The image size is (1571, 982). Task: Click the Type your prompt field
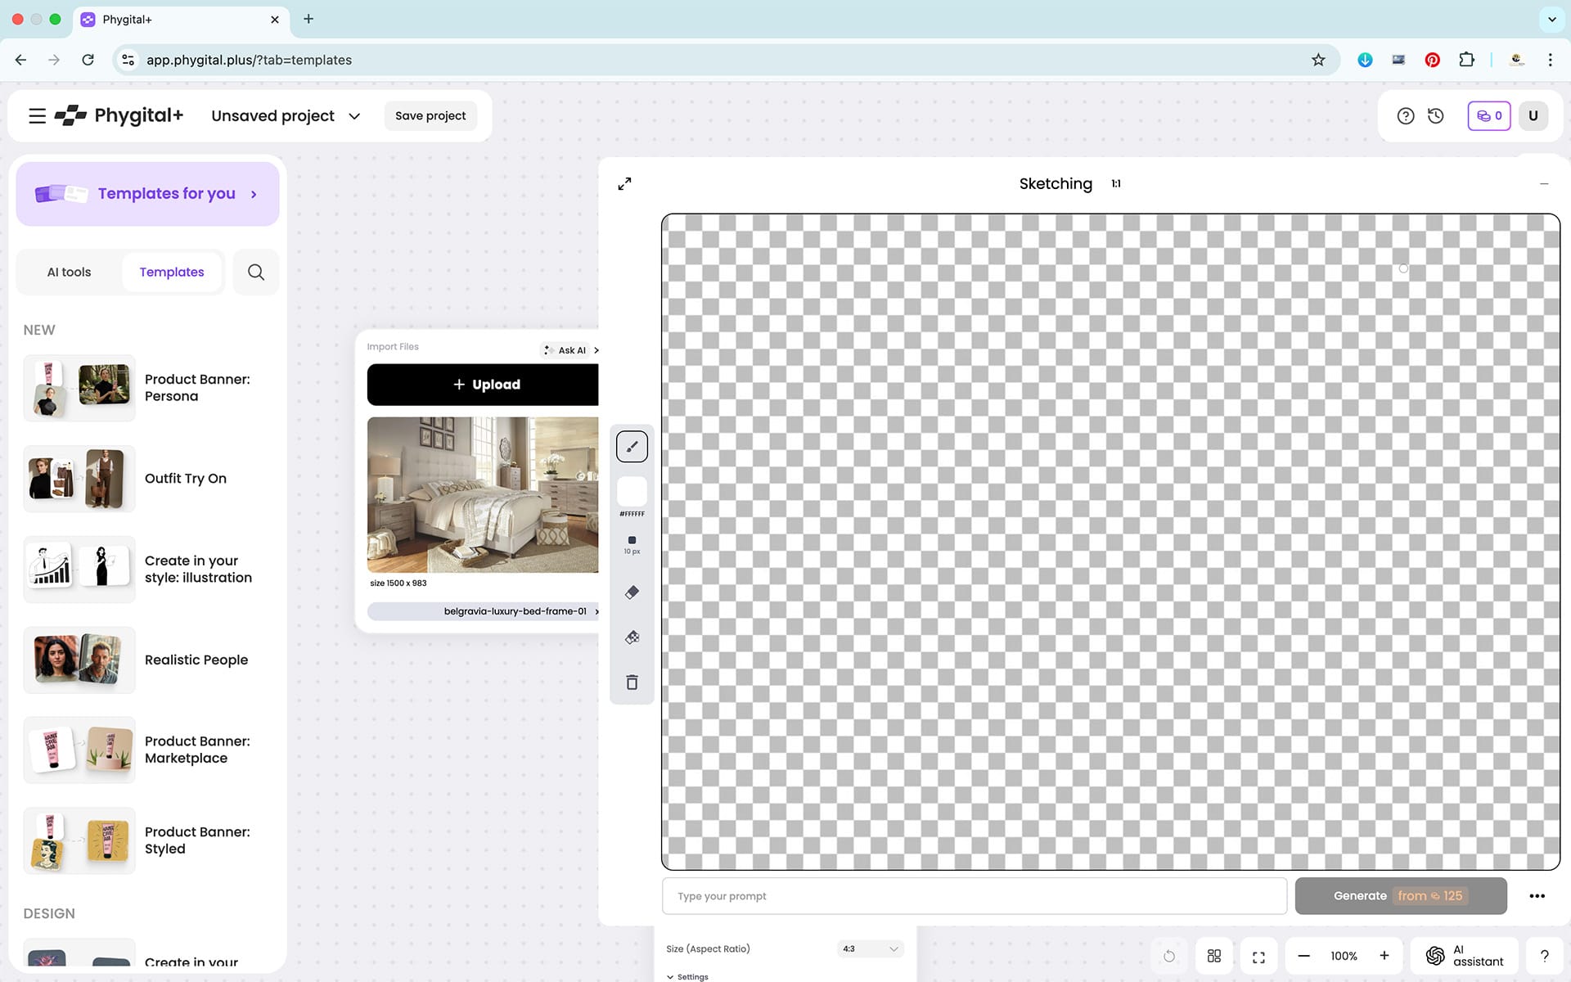point(974,896)
